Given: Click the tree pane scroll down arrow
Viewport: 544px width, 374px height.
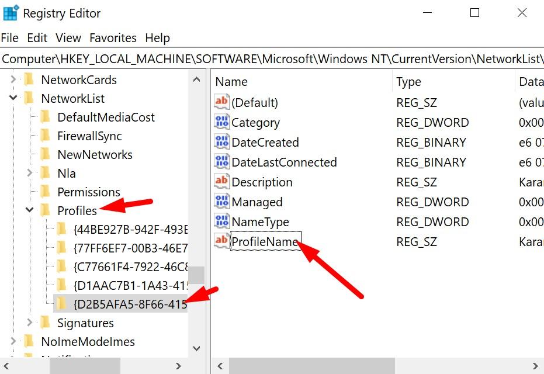Looking at the screenshot, I should click(x=196, y=348).
